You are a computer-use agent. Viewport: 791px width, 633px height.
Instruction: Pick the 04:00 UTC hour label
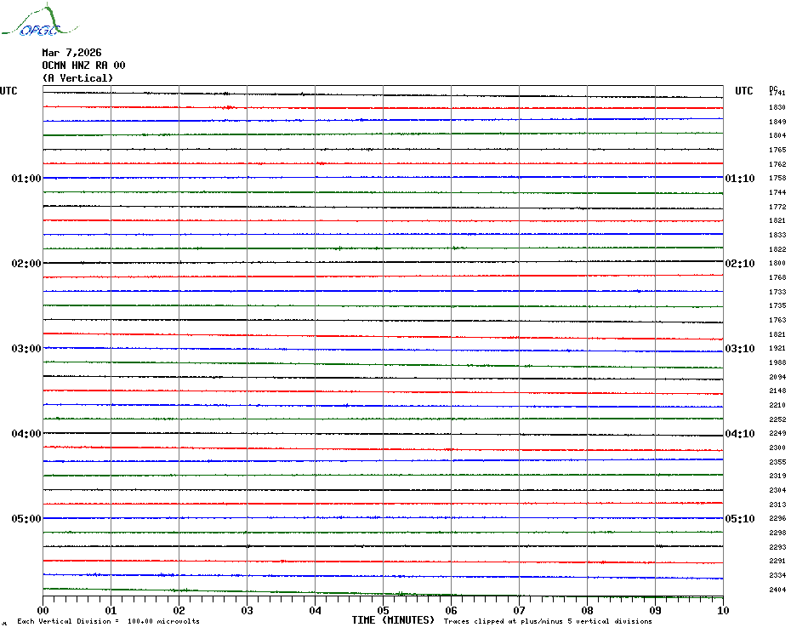coord(26,434)
